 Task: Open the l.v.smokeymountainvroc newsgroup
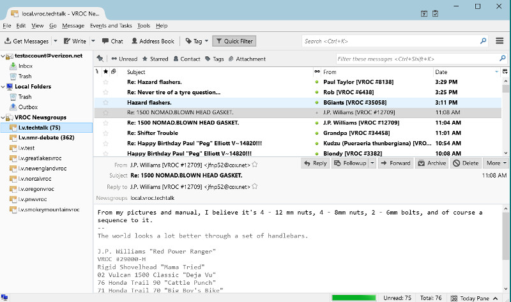(45, 209)
